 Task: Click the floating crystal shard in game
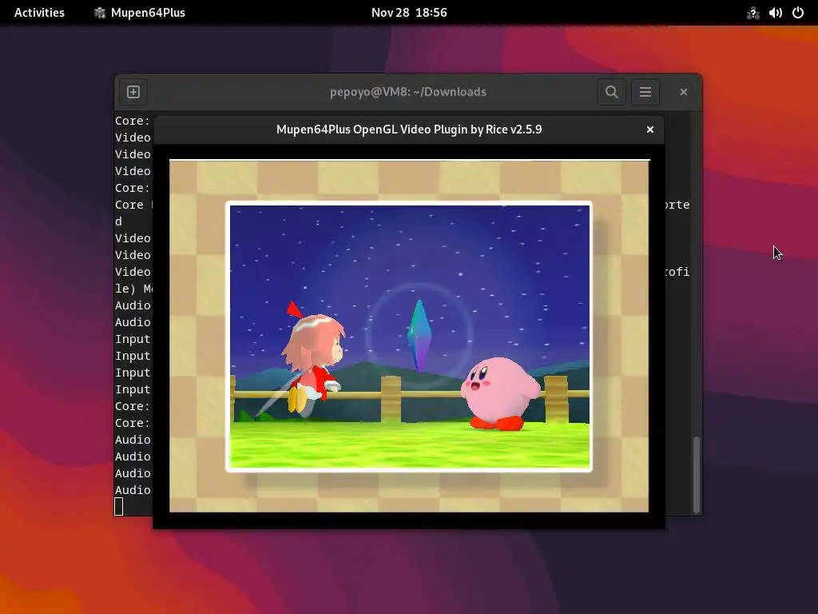(419, 335)
